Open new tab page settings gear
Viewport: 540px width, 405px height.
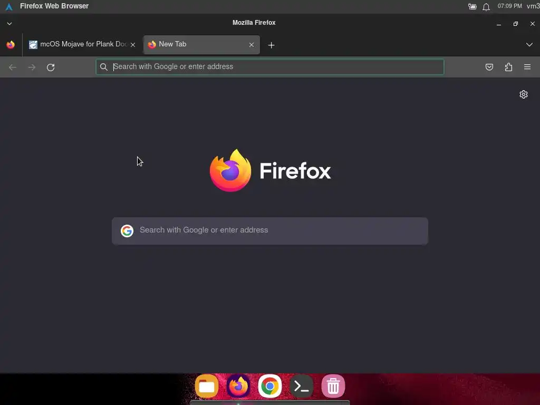(x=524, y=94)
